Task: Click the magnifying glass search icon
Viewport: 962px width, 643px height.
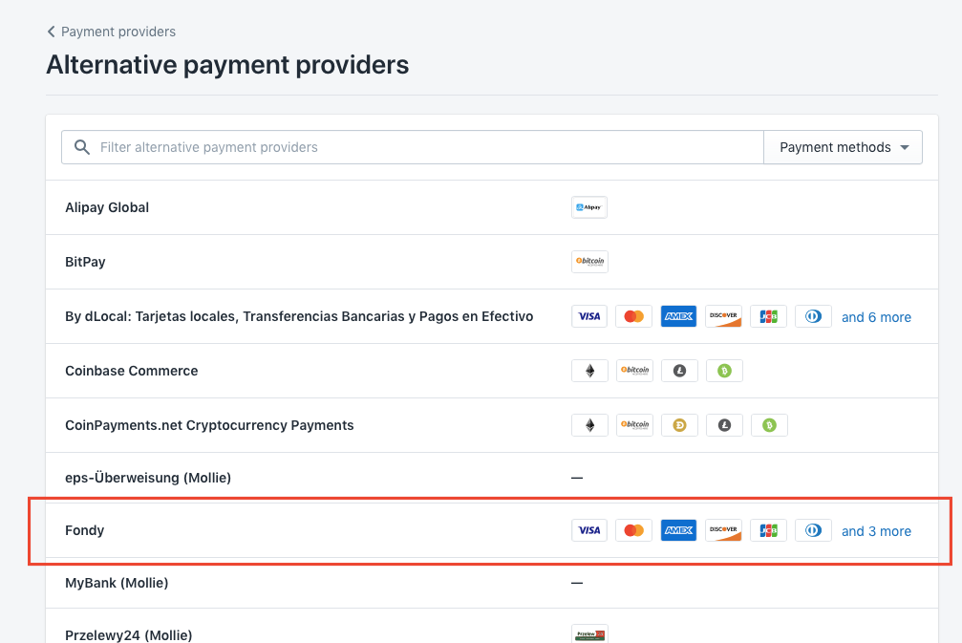Action: click(81, 147)
